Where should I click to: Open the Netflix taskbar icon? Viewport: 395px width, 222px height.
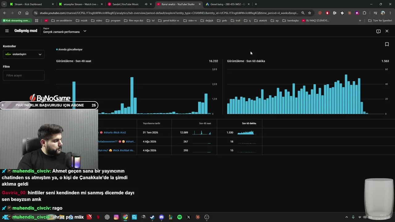pos(98,217)
